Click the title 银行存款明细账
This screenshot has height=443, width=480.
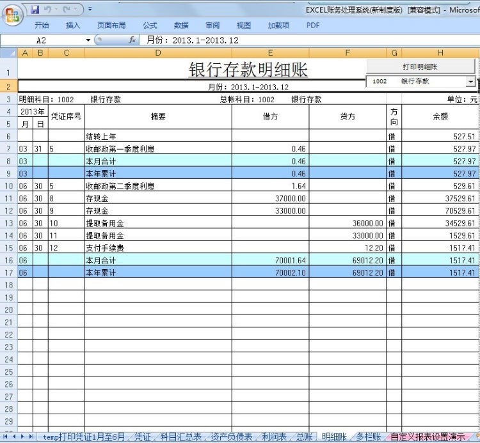[x=248, y=70]
